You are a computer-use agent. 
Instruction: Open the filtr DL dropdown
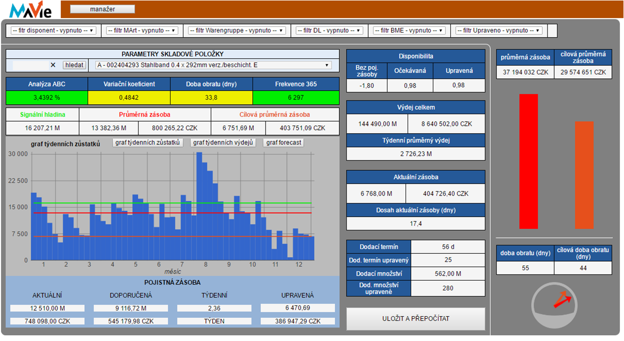(x=330, y=30)
